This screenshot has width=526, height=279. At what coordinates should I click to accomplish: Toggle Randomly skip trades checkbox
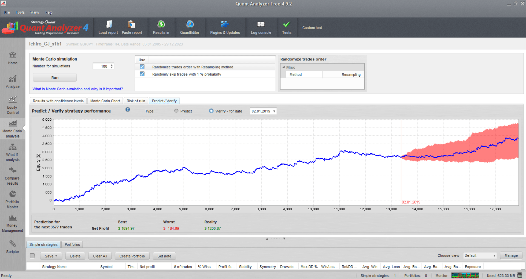click(x=142, y=74)
